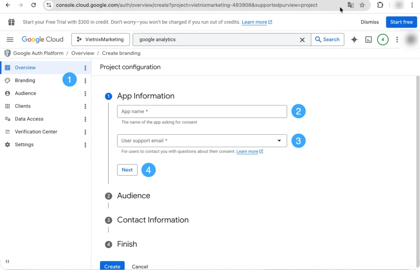Click the Next button
The width and height of the screenshot is (420, 270).
[x=127, y=170]
